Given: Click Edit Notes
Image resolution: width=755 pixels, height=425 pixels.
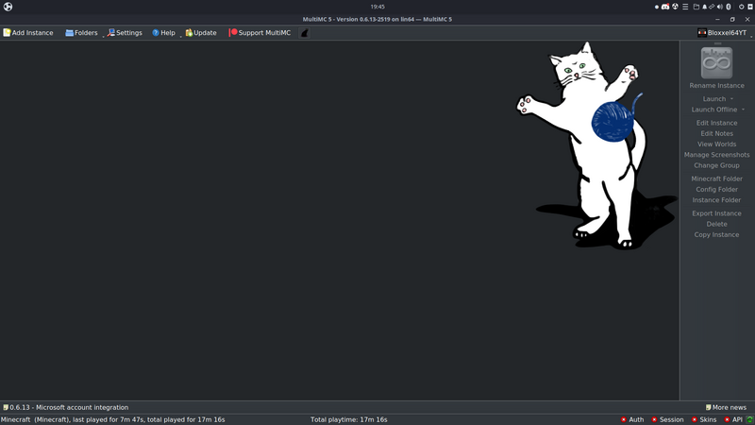Looking at the screenshot, I should [716, 133].
